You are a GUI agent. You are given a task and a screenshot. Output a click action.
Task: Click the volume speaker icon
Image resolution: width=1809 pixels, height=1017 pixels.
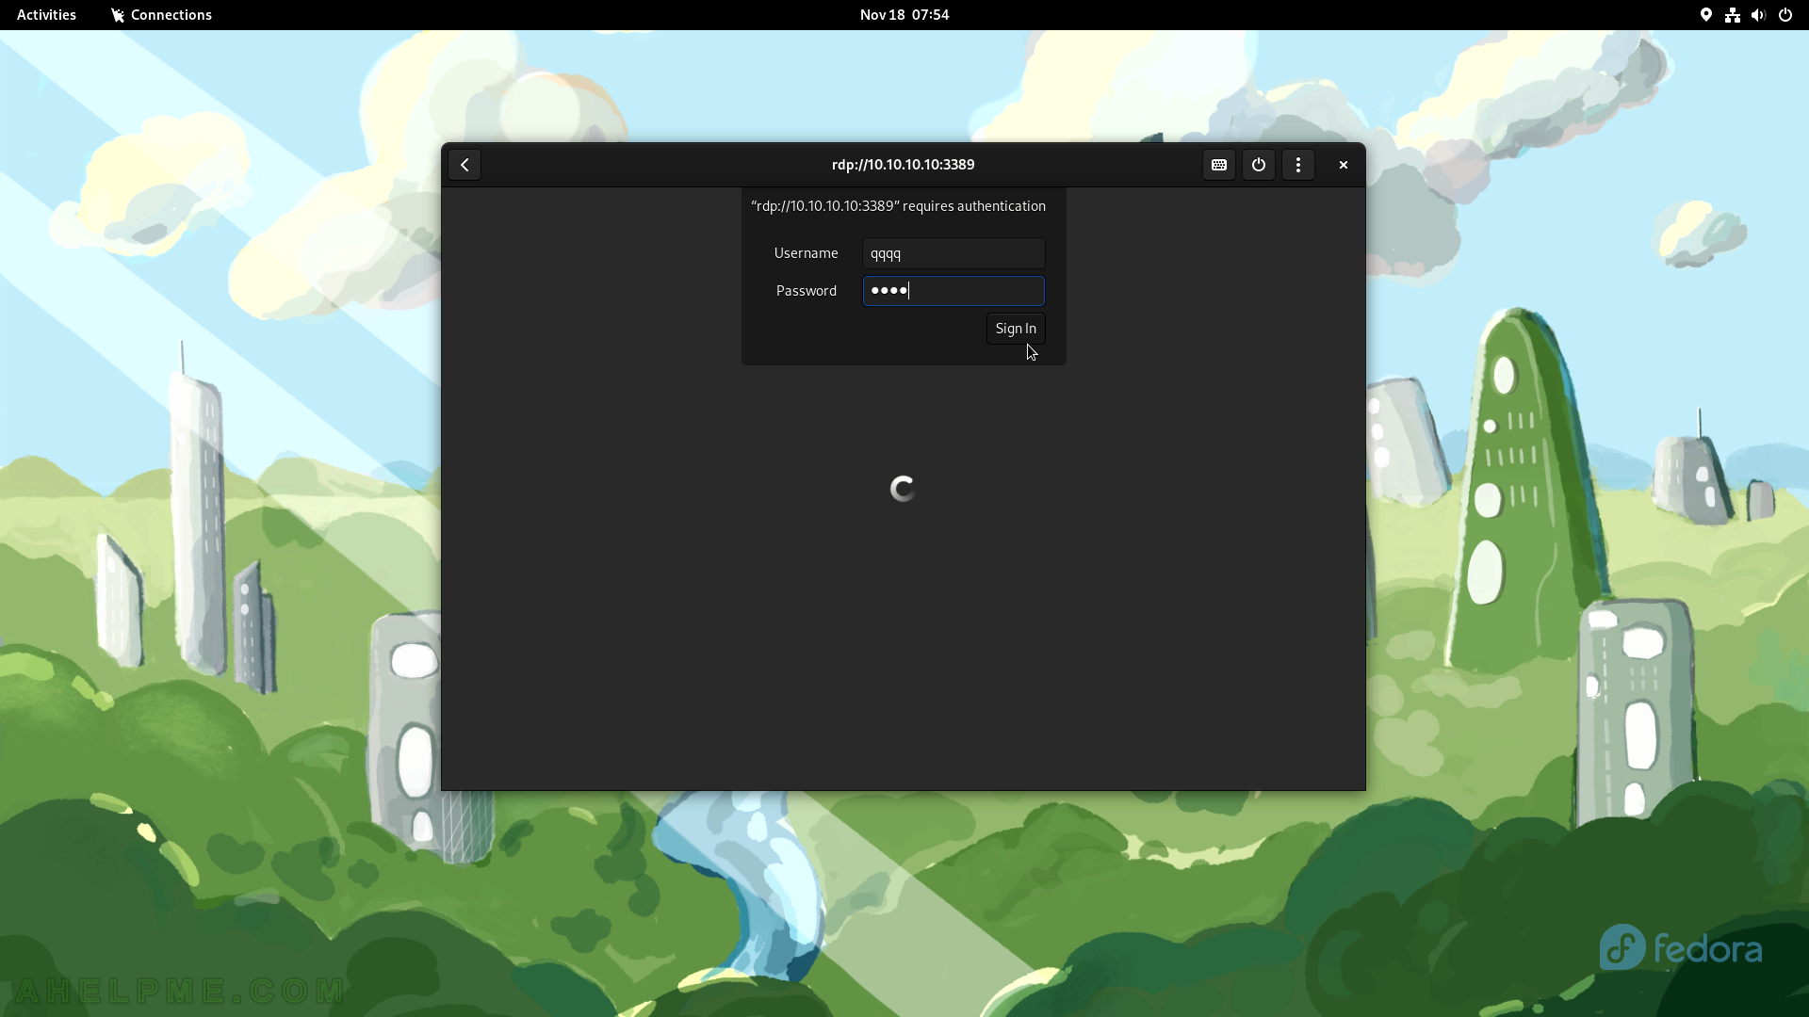1758,15
